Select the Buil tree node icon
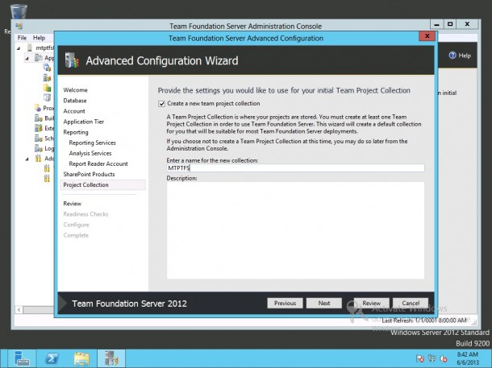Image resolution: width=492 pixels, height=368 pixels. coord(38,118)
